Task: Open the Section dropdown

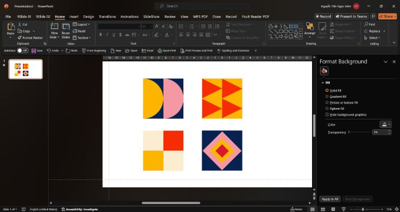Action: 82,38
